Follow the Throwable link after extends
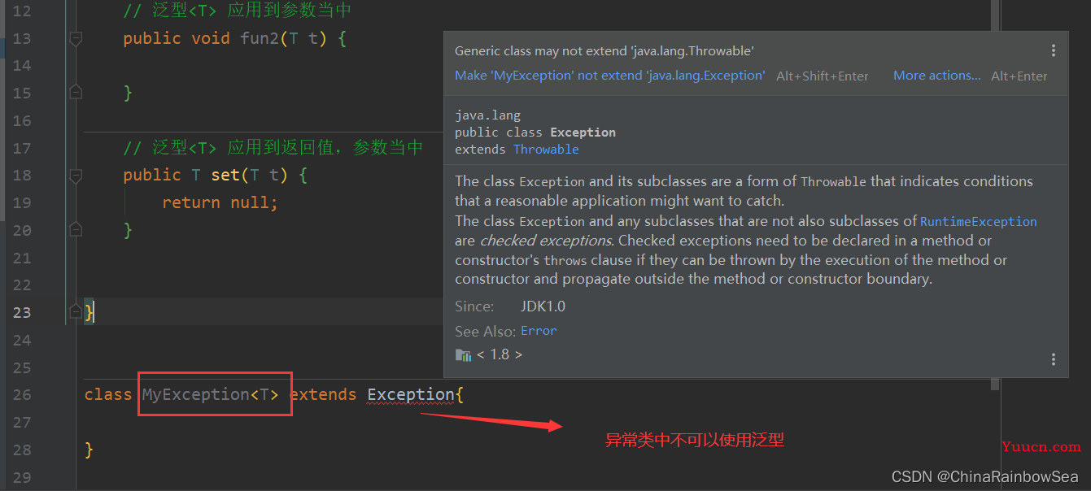The height and width of the screenshot is (491, 1091). click(x=546, y=150)
